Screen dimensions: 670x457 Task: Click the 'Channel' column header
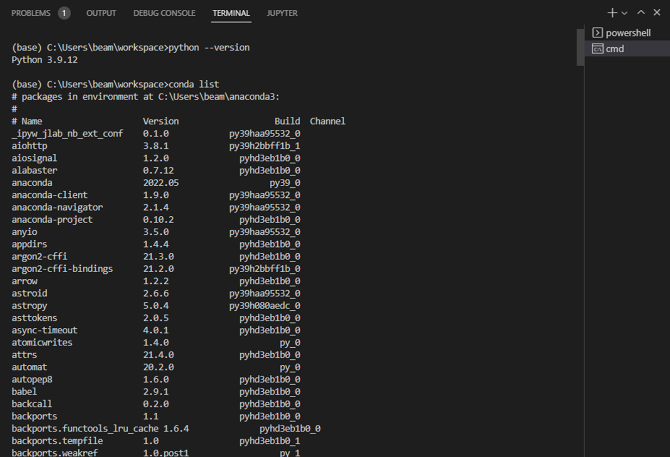(x=327, y=121)
